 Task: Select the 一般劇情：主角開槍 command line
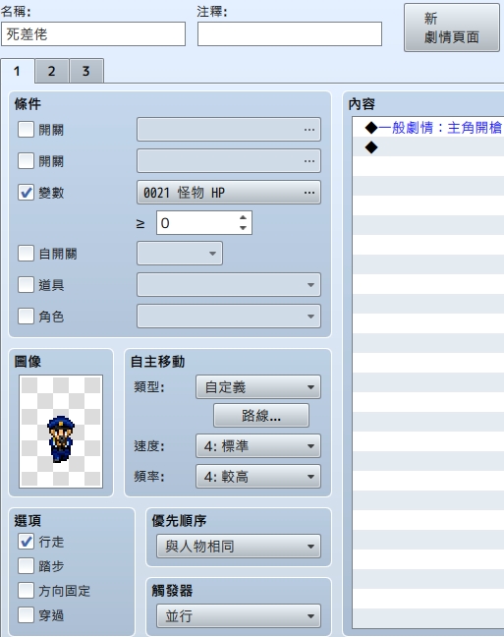pos(428,128)
